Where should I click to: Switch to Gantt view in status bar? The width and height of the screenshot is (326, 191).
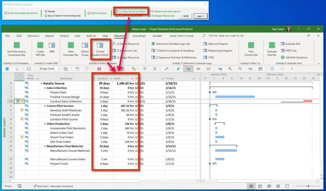[251, 186]
